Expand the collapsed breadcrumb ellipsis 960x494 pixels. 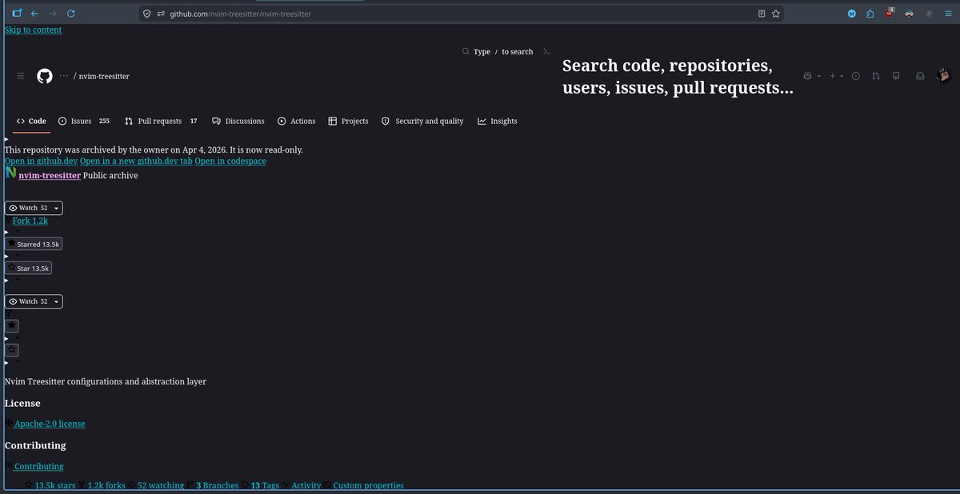[64, 76]
